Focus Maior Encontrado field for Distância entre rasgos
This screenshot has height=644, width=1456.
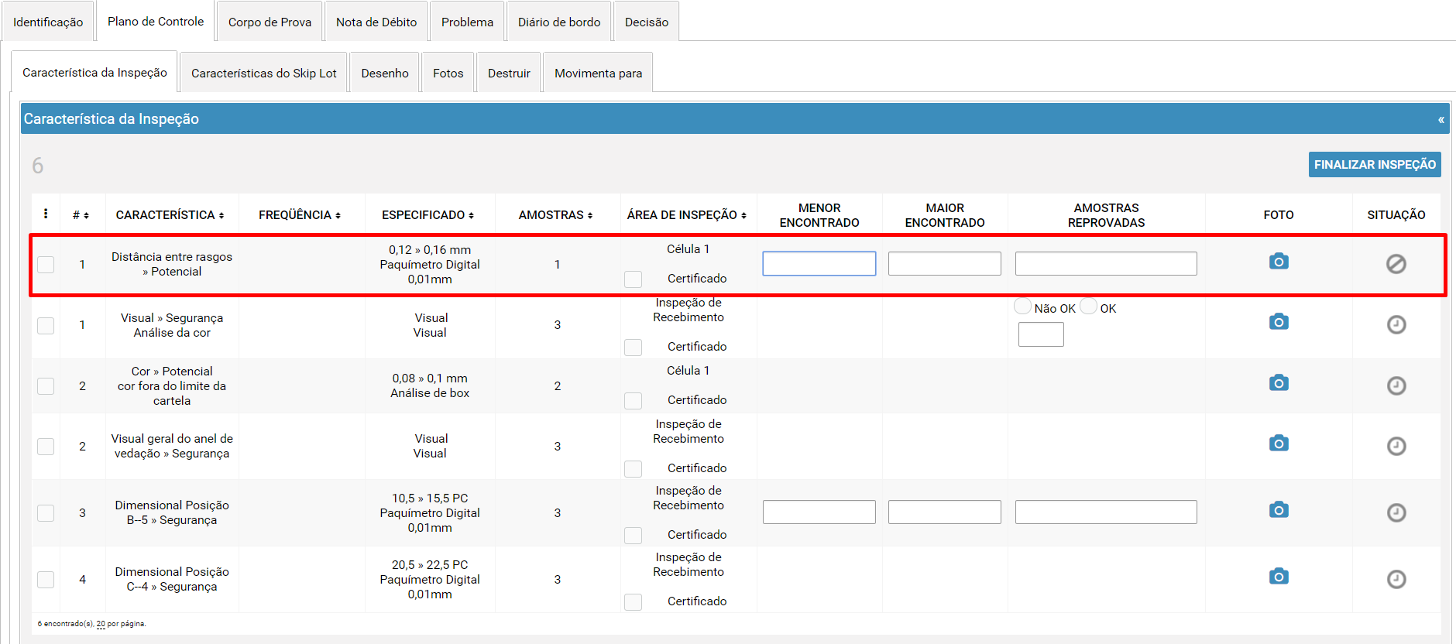pyautogui.click(x=945, y=263)
